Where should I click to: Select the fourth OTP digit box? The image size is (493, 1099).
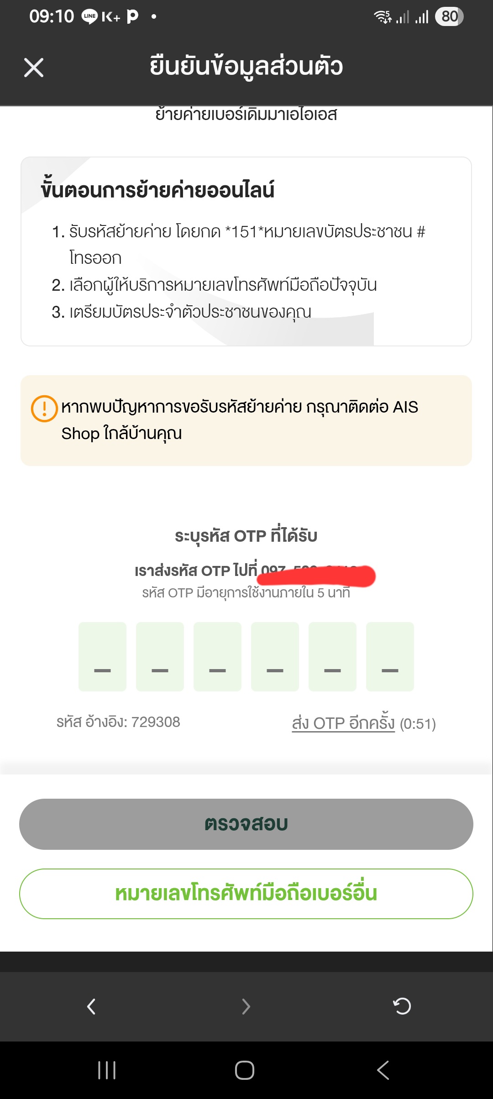[x=275, y=657]
